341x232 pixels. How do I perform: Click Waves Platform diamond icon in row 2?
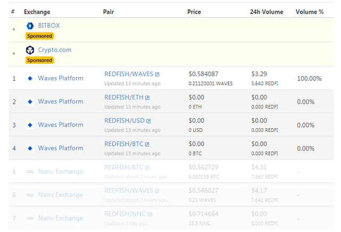click(30, 102)
